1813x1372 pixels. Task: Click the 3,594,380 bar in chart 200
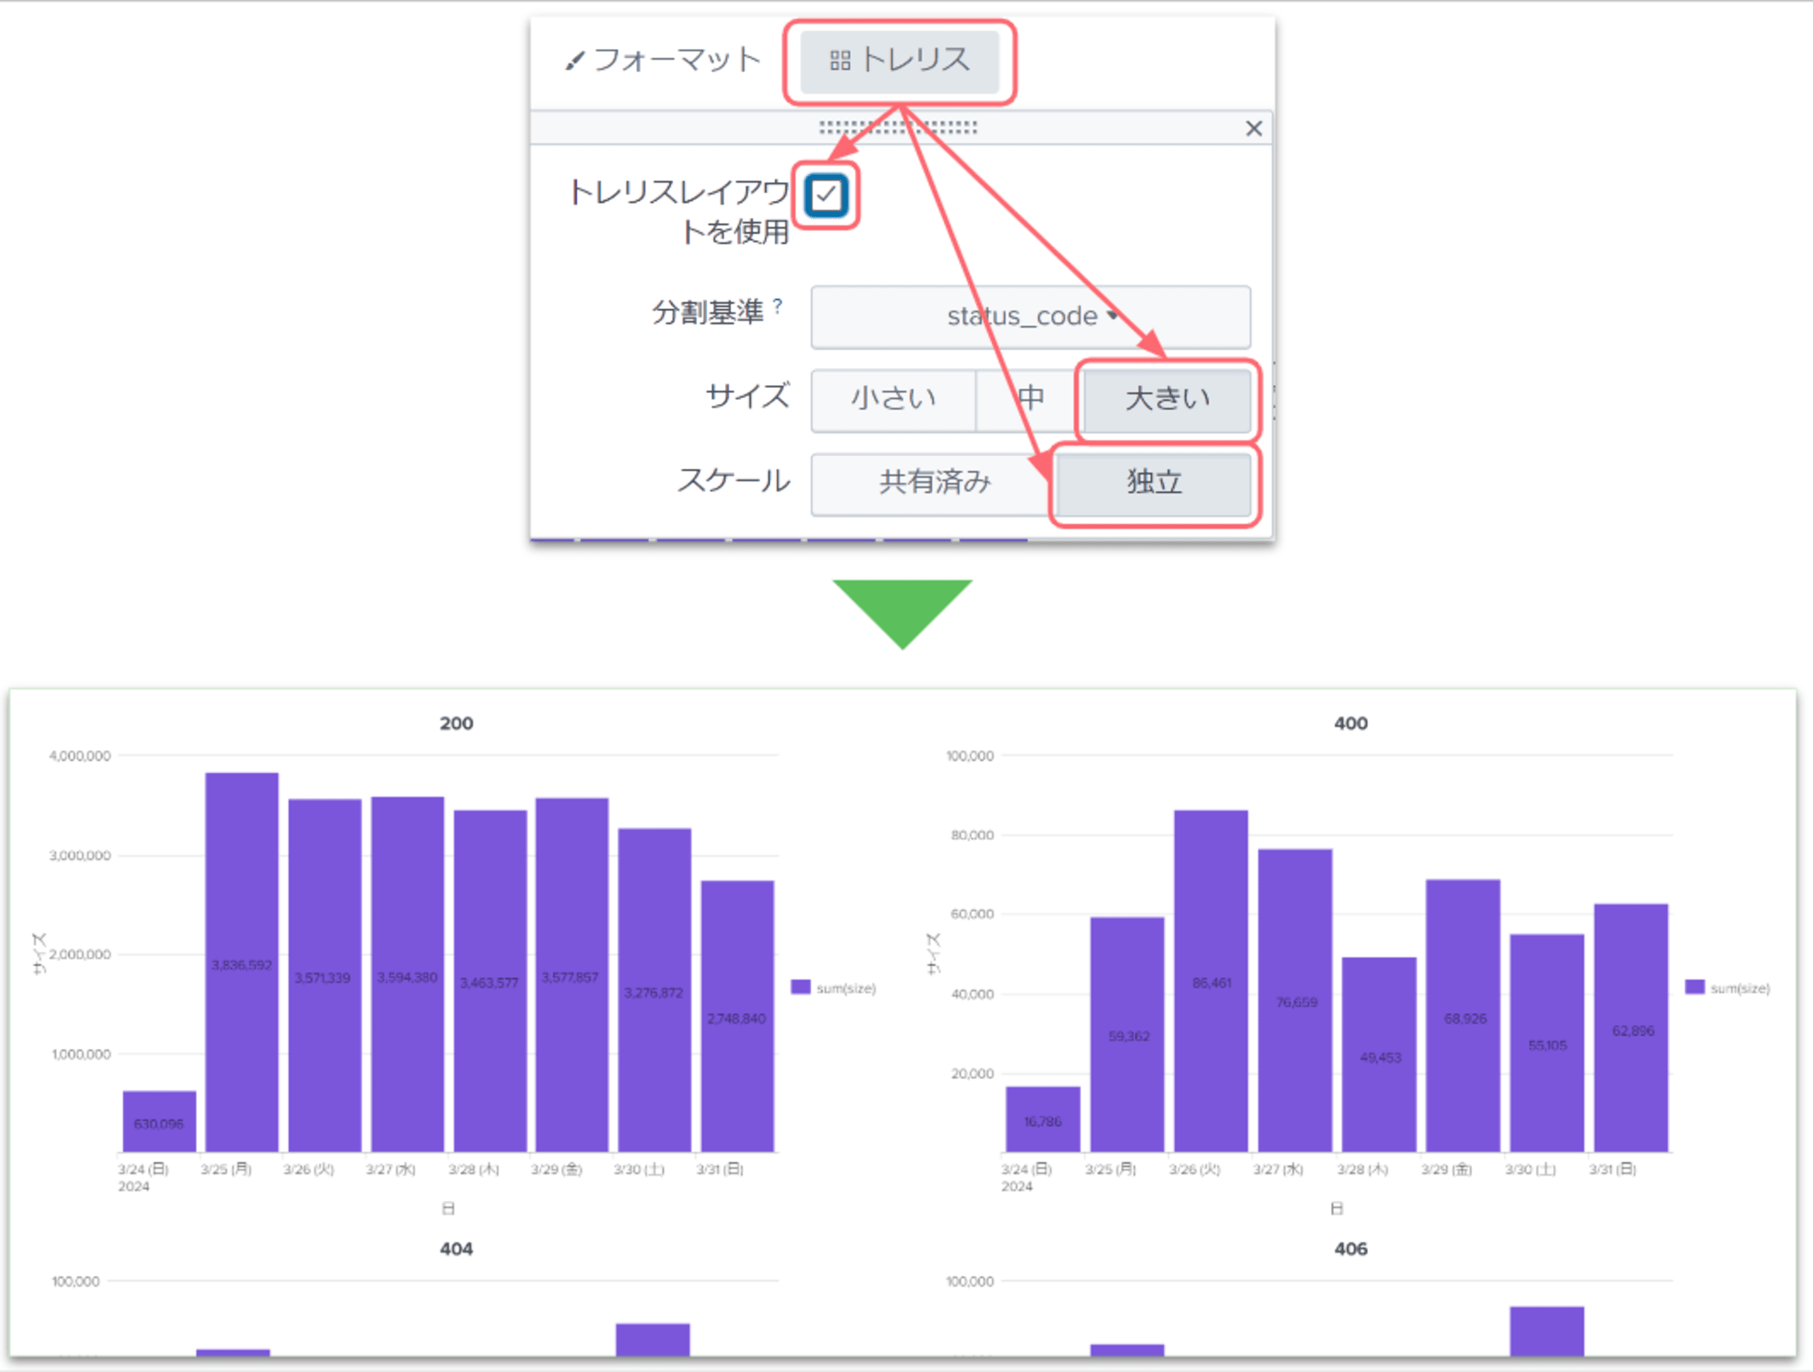(x=407, y=974)
